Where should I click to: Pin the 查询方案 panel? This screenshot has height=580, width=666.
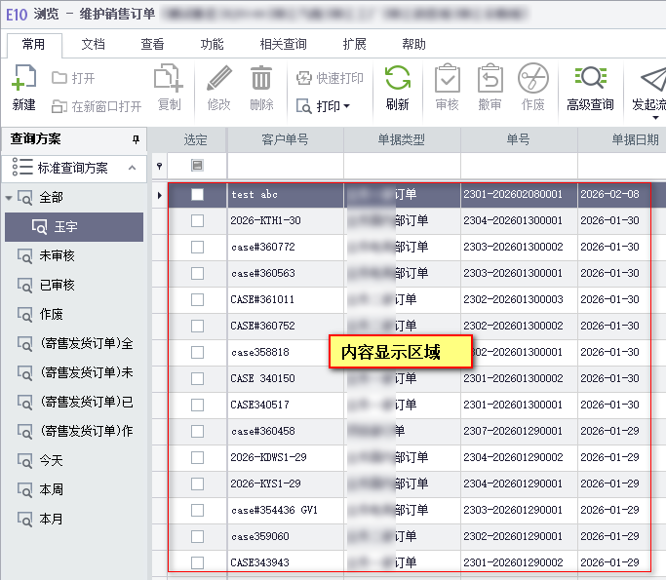[x=137, y=139]
